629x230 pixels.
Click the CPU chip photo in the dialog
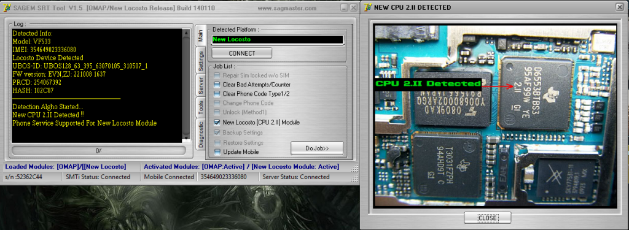click(x=495, y=116)
